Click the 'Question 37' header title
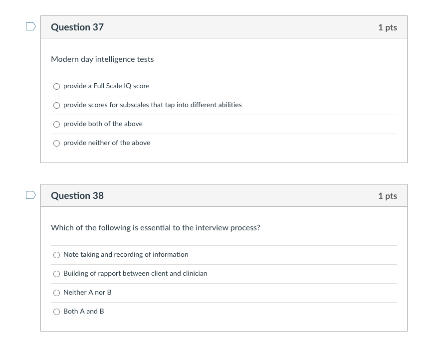This screenshot has width=448, height=345. pos(77,27)
